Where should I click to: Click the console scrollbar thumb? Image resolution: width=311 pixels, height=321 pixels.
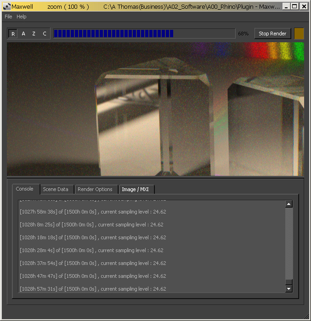tap(288, 282)
